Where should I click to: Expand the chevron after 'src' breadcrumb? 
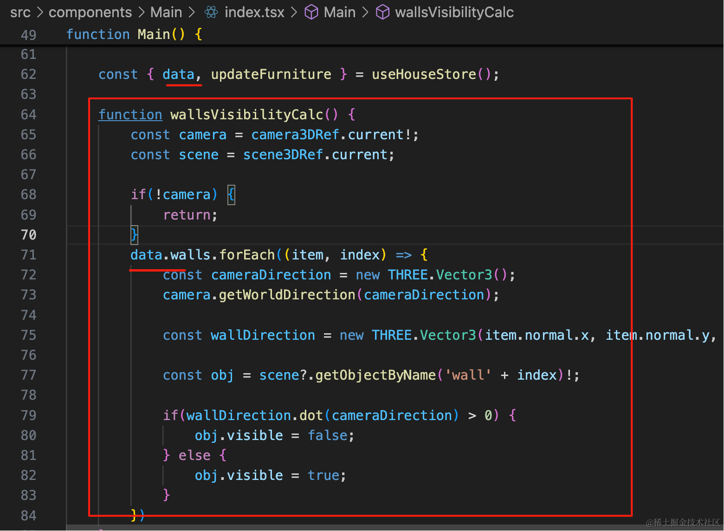(40, 13)
